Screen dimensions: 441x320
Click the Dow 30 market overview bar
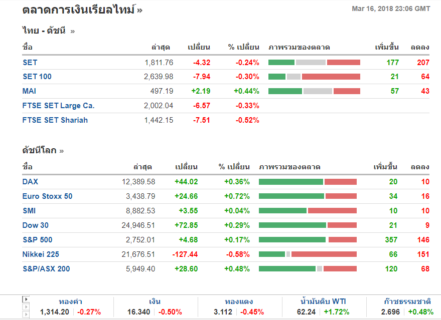click(x=308, y=225)
